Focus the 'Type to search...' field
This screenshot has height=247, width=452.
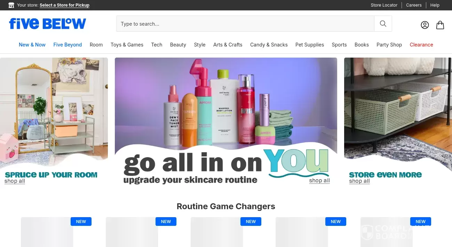coord(245,24)
